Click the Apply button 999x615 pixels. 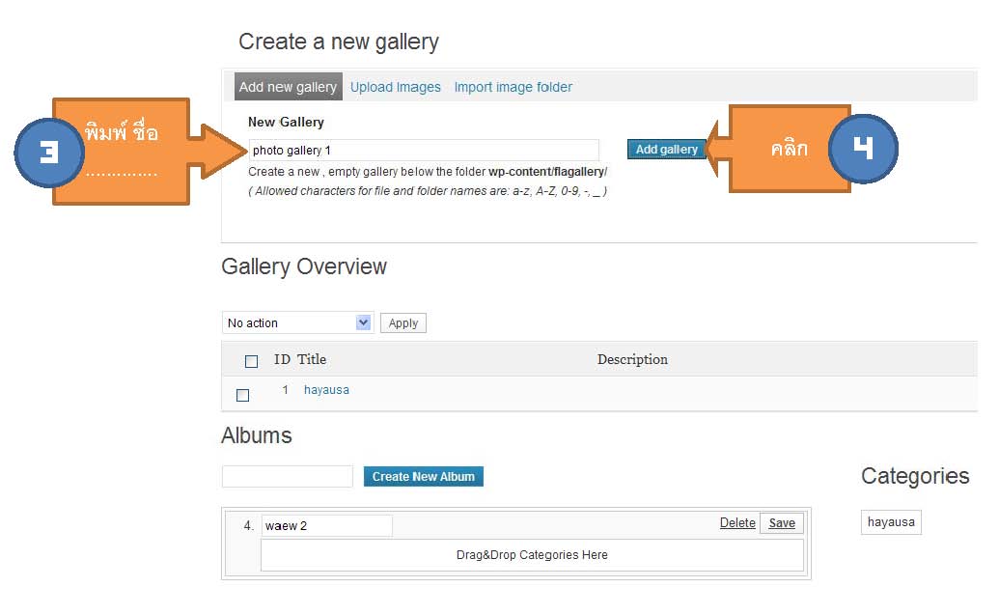pyautogui.click(x=403, y=323)
